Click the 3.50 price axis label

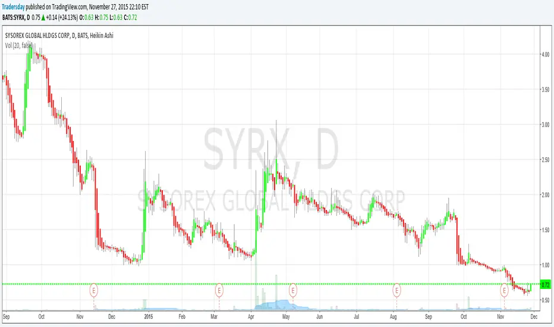coord(545,89)
